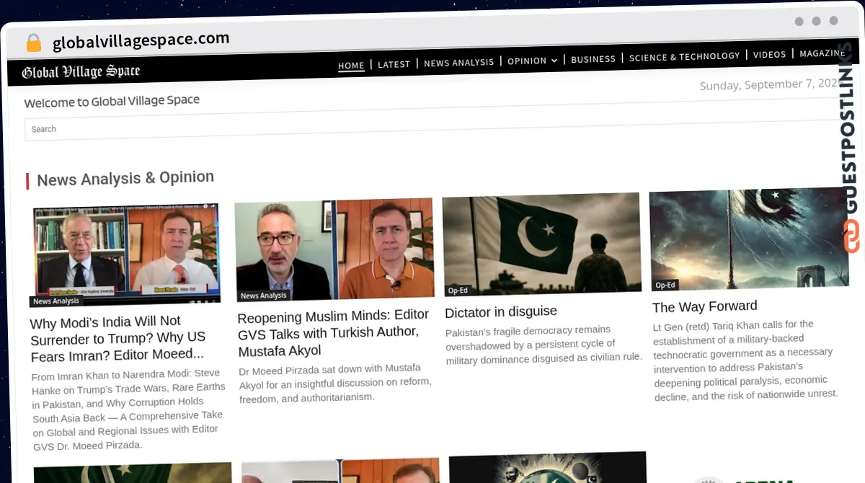Open the Dictator in disguise flag image

tap(542, 244)
